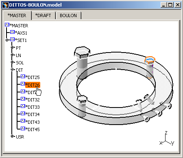This screenshot has width=183, height=158.
Task: Expand the SOL branch
Action: click(12, 62)
